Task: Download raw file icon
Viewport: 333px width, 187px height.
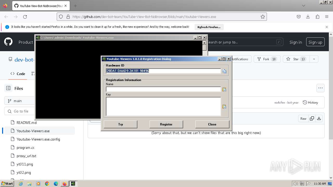Action: pos(319,118)
